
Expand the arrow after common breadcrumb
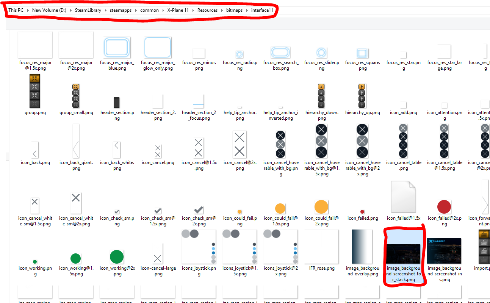point(163,10)
